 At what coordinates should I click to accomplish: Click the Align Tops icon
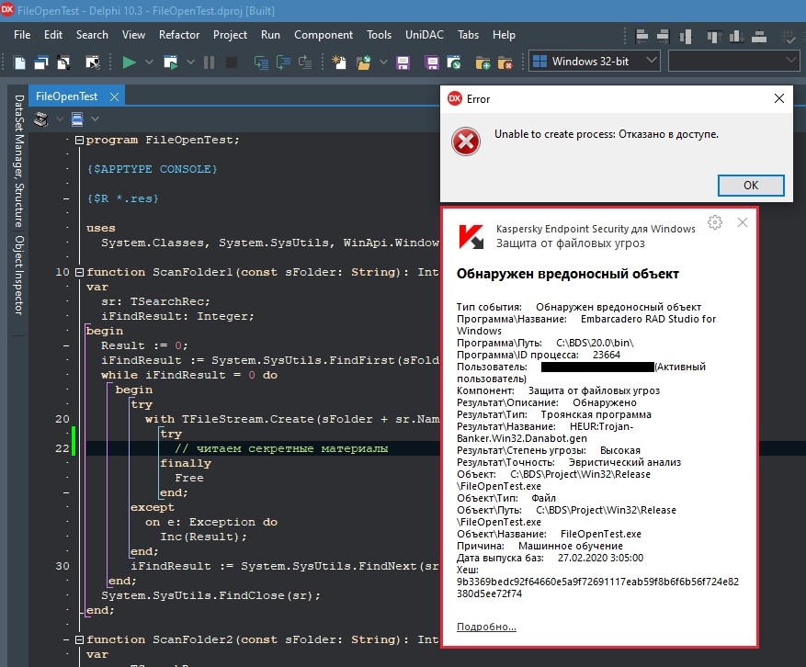[714, 36]
